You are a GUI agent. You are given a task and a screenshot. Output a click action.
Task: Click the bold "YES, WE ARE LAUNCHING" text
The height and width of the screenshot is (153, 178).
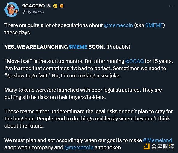tap(36, 47)
